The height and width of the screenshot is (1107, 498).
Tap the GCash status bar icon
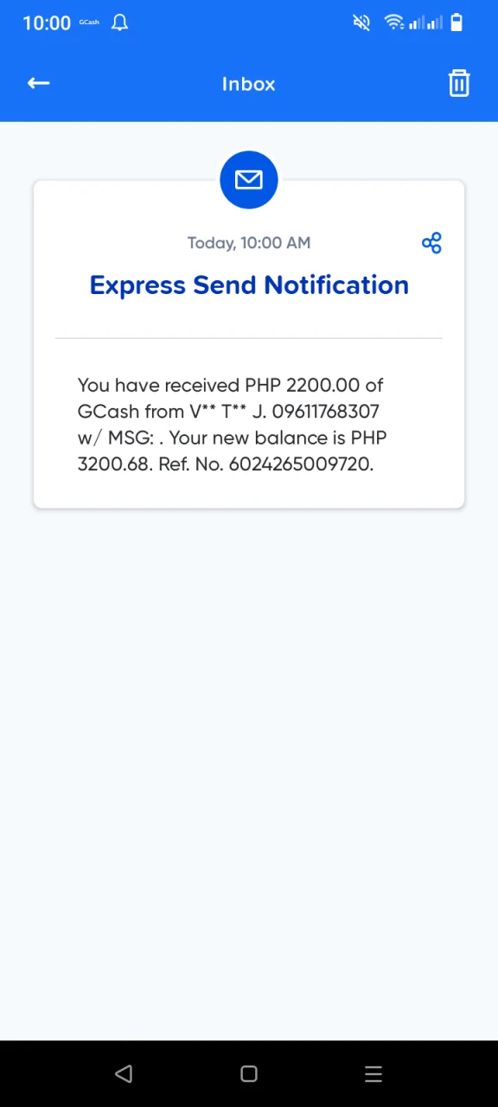[89, 22]
